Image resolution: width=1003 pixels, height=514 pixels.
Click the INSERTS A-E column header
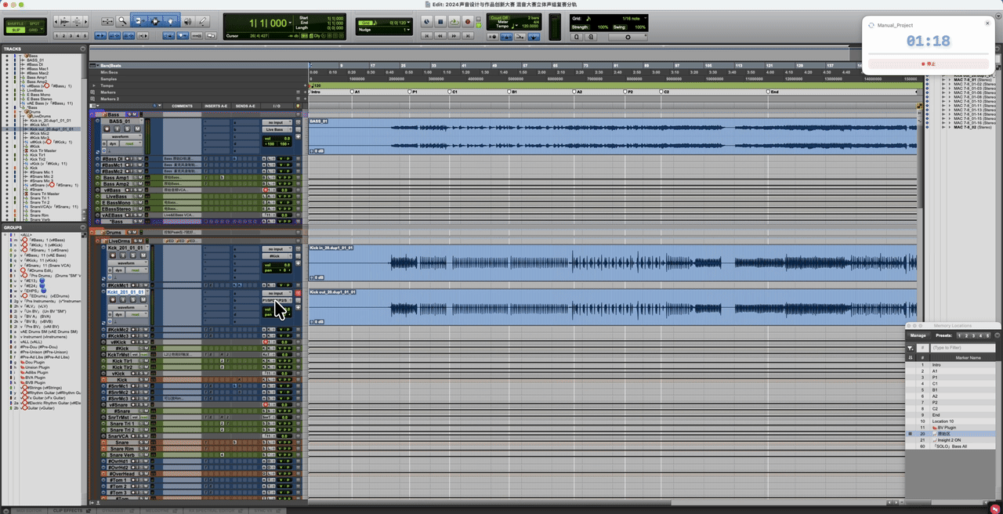[216, 106]
